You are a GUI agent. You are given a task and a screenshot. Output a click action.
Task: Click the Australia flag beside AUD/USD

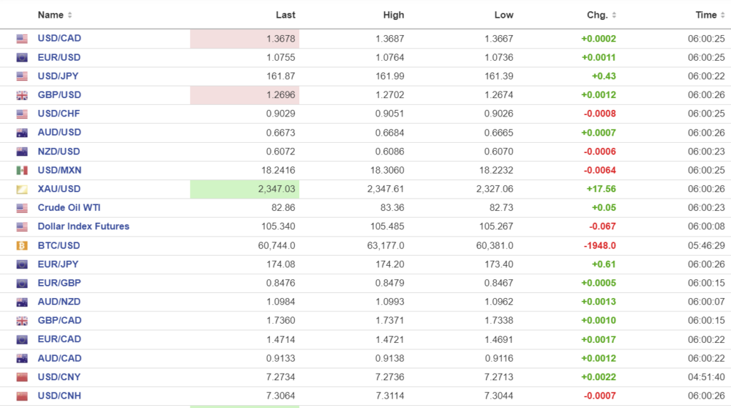(22, 133)
